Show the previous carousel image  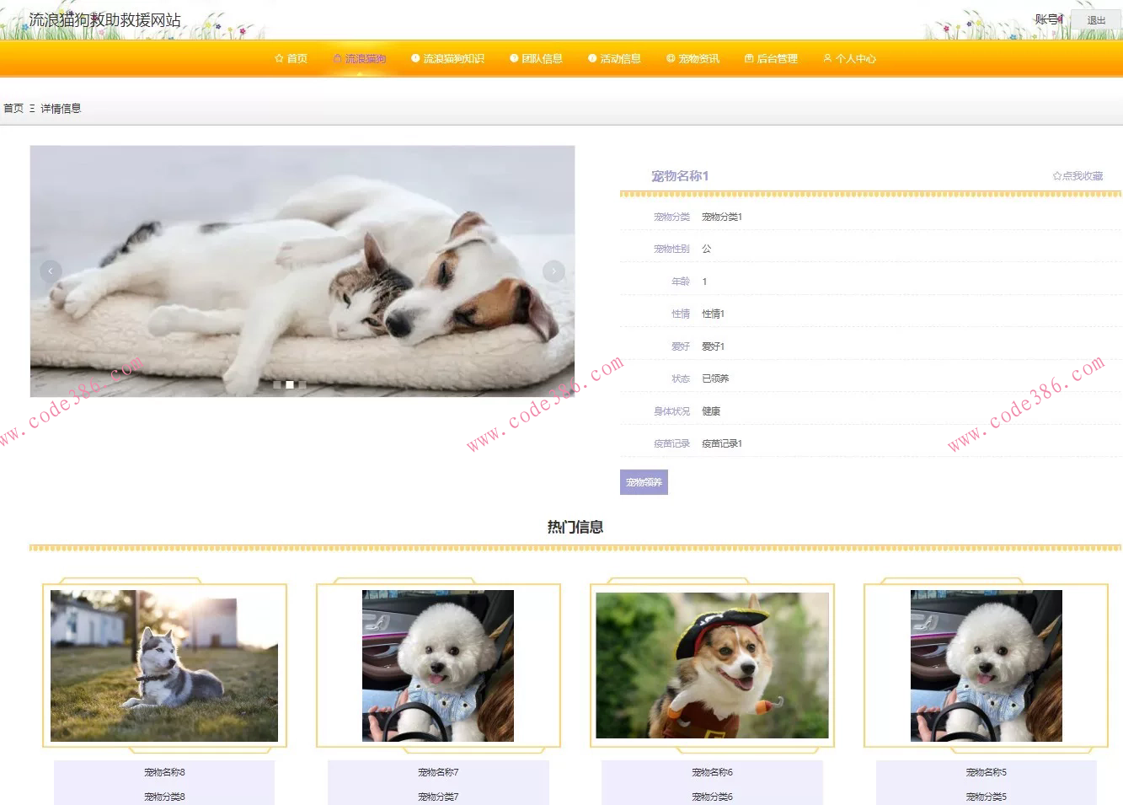click(x=51, y=271)
